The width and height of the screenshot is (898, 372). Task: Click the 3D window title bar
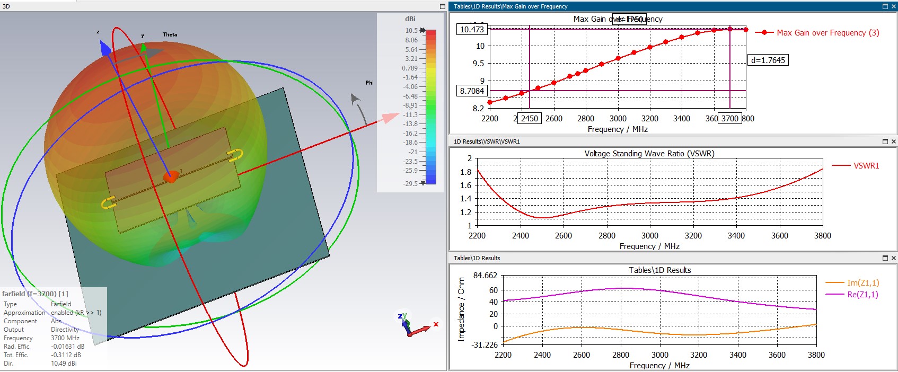coord(223,6)
